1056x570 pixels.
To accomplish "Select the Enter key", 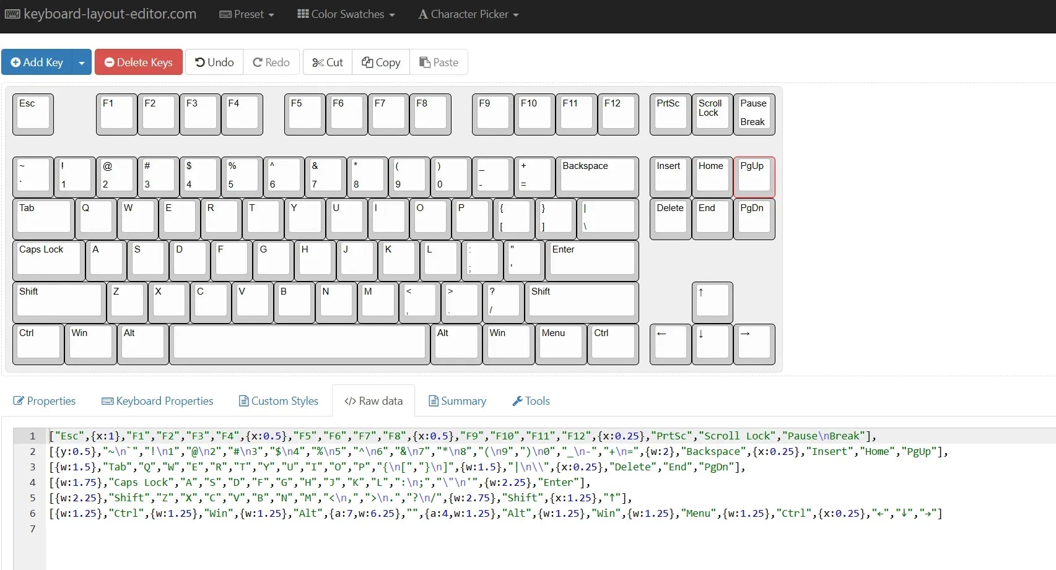I will click(x=591, y=261).
